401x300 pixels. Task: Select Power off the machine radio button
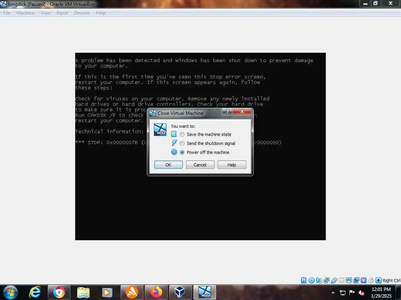pyautogui.click(x=182, y=152)
